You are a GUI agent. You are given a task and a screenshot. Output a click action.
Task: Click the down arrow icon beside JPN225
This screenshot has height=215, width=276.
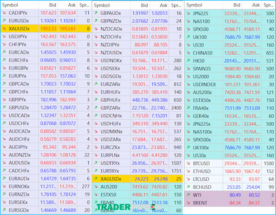(188, 13)
